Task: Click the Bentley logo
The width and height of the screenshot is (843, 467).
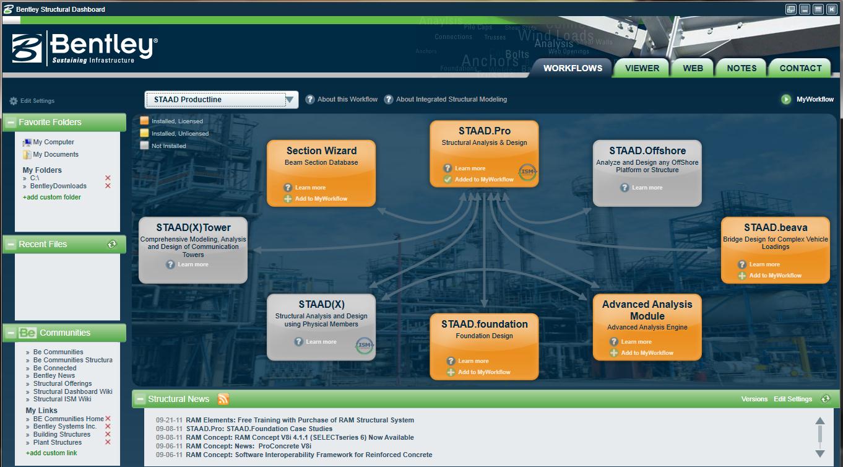Action: (x=85, y=48)
